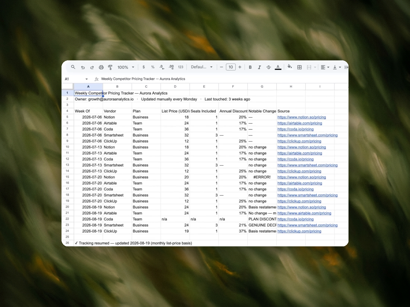
Task: Select column D header
Action: [x=175, y=86]
